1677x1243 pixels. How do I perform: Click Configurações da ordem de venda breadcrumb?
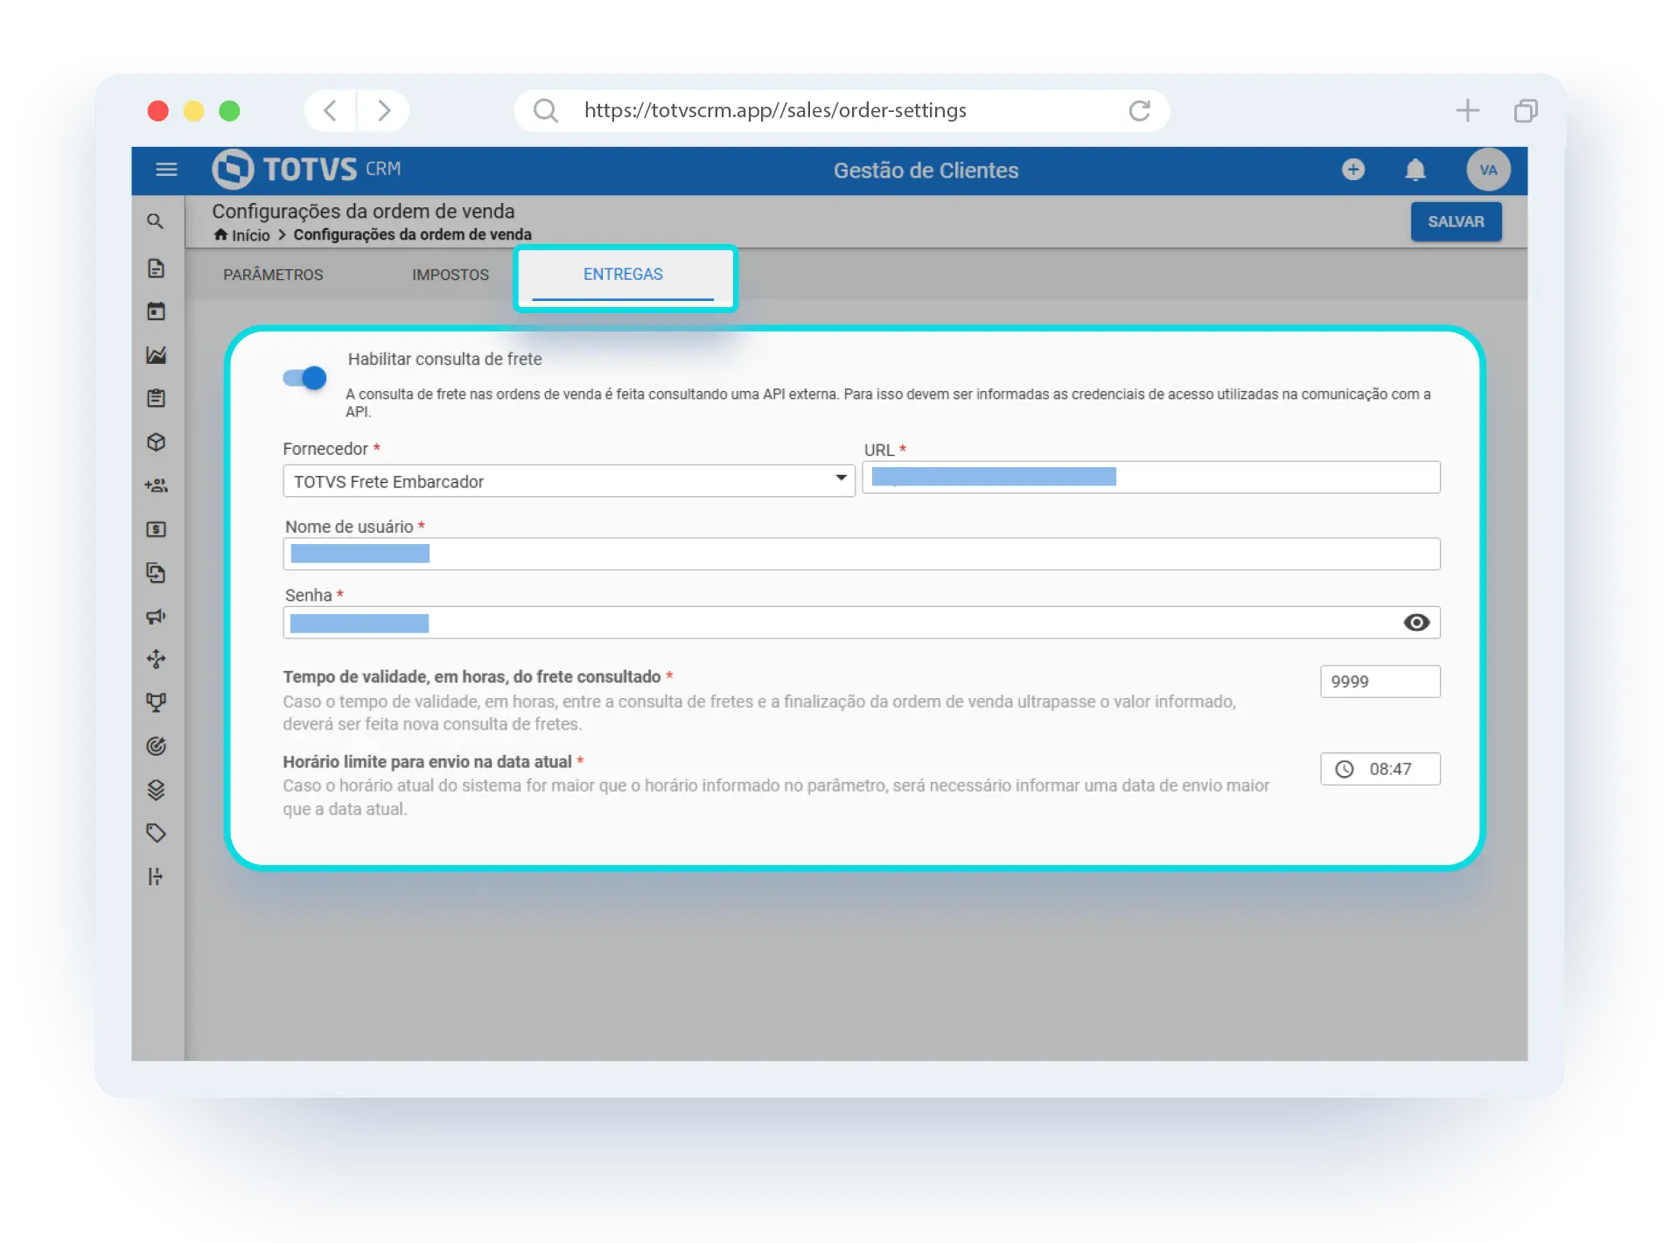click(412, 234)
